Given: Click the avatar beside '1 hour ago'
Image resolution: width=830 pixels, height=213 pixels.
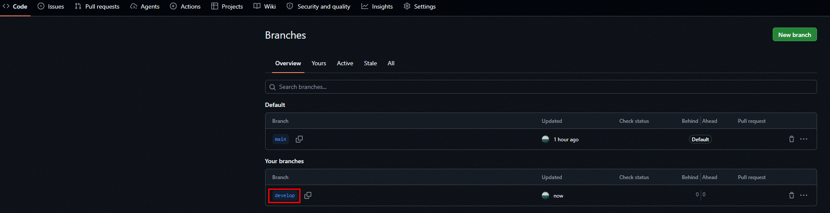Looking at the screenshot, I should coord(545,139).
